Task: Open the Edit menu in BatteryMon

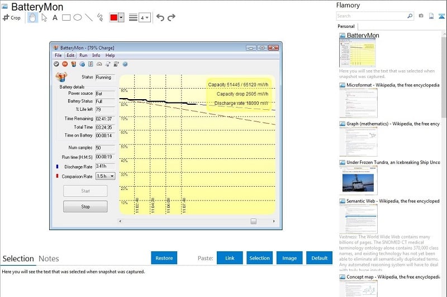Action: tap(70, 55)
